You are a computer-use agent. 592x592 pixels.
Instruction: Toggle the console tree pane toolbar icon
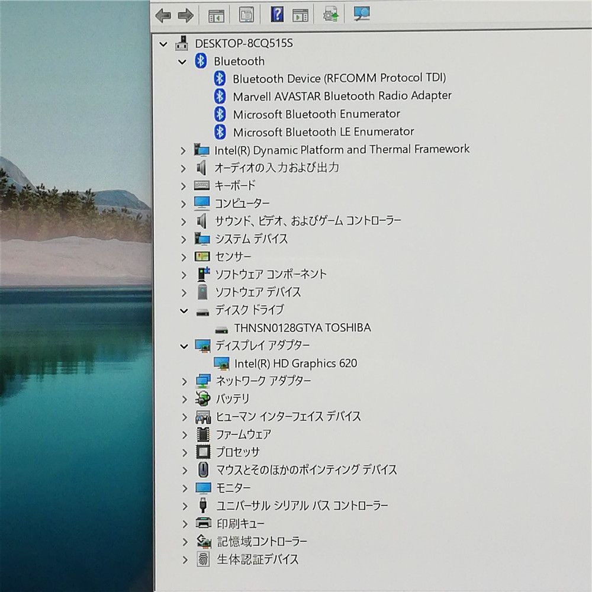pos(216,16)
